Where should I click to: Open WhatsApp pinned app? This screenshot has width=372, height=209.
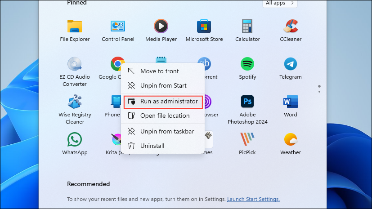pyautogui.click(x=75, y=139)
